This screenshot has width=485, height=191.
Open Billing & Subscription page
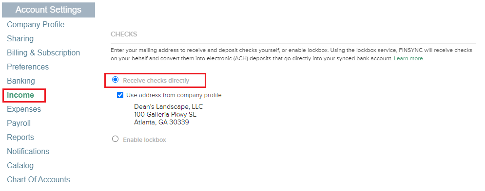(x=43, y=53)
